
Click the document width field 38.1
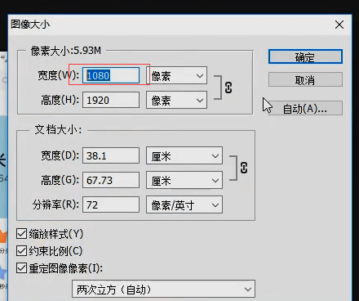coord(111,155)
